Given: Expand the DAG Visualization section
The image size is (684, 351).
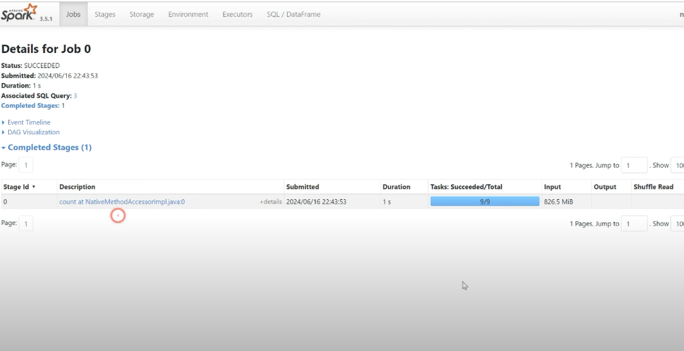Looking at the screenshot, I should point(33,132).
